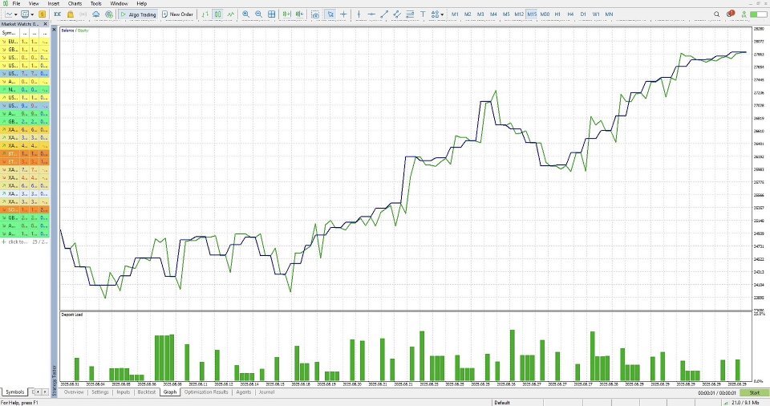This screenshot has width=770, height=406.
Task: Switch to the Settings tab
Action: pos(100,392)
